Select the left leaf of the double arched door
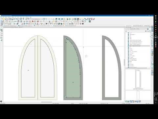The width and height of the screenshot is (158, 119). click(28, 68)
